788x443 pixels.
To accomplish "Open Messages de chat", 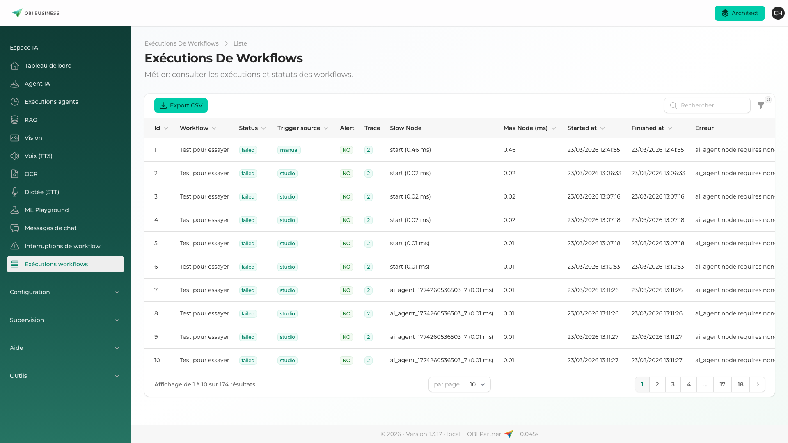I will pyautogui.click(x=50, y=228).
